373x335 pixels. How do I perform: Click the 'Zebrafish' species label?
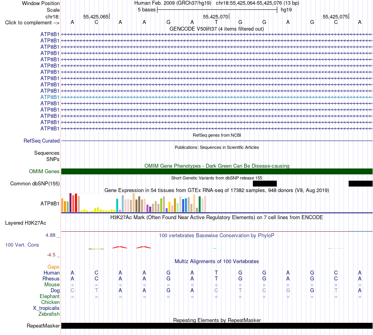pyautogui.click(x=49, y=314)
